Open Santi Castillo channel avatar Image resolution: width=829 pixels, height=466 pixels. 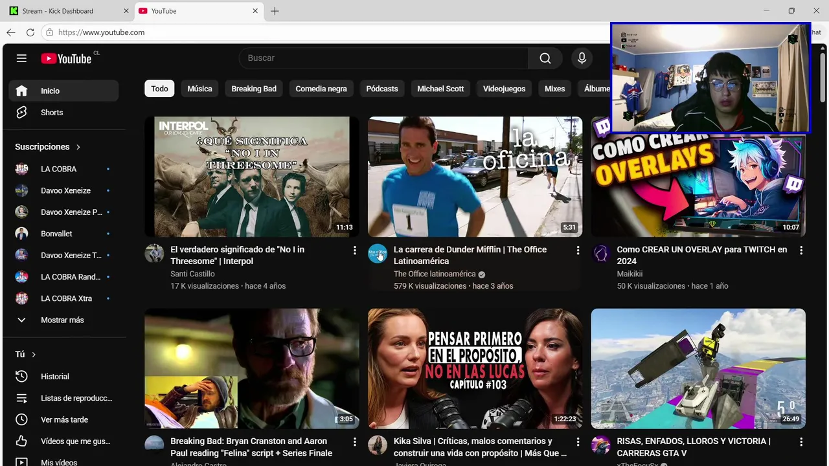[x=154, y=254]
